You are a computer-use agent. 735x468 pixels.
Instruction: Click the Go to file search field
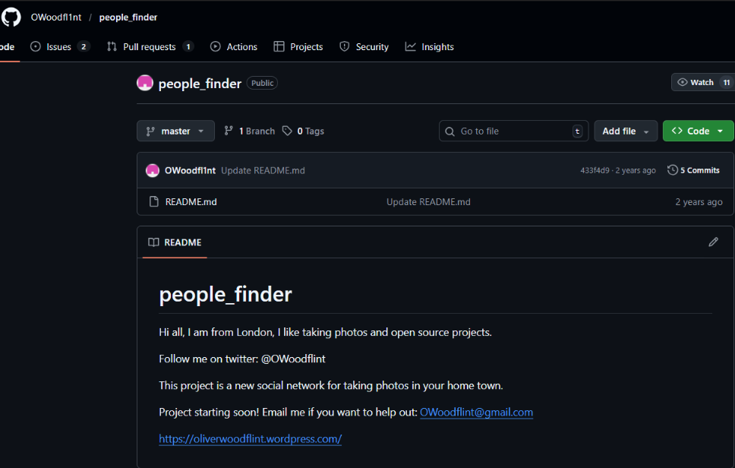(x=513, y=131)
